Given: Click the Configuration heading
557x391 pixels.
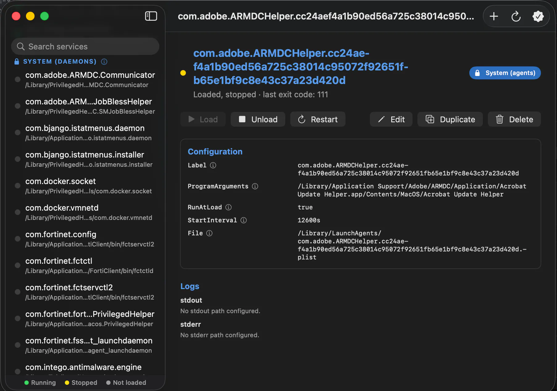Looking at the screenshot, I should (x=215, y=152).
